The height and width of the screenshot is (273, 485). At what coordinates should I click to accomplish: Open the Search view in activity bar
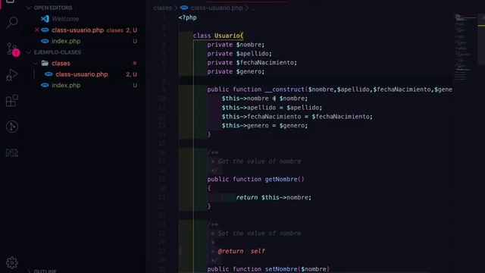(x=12, y=23)
